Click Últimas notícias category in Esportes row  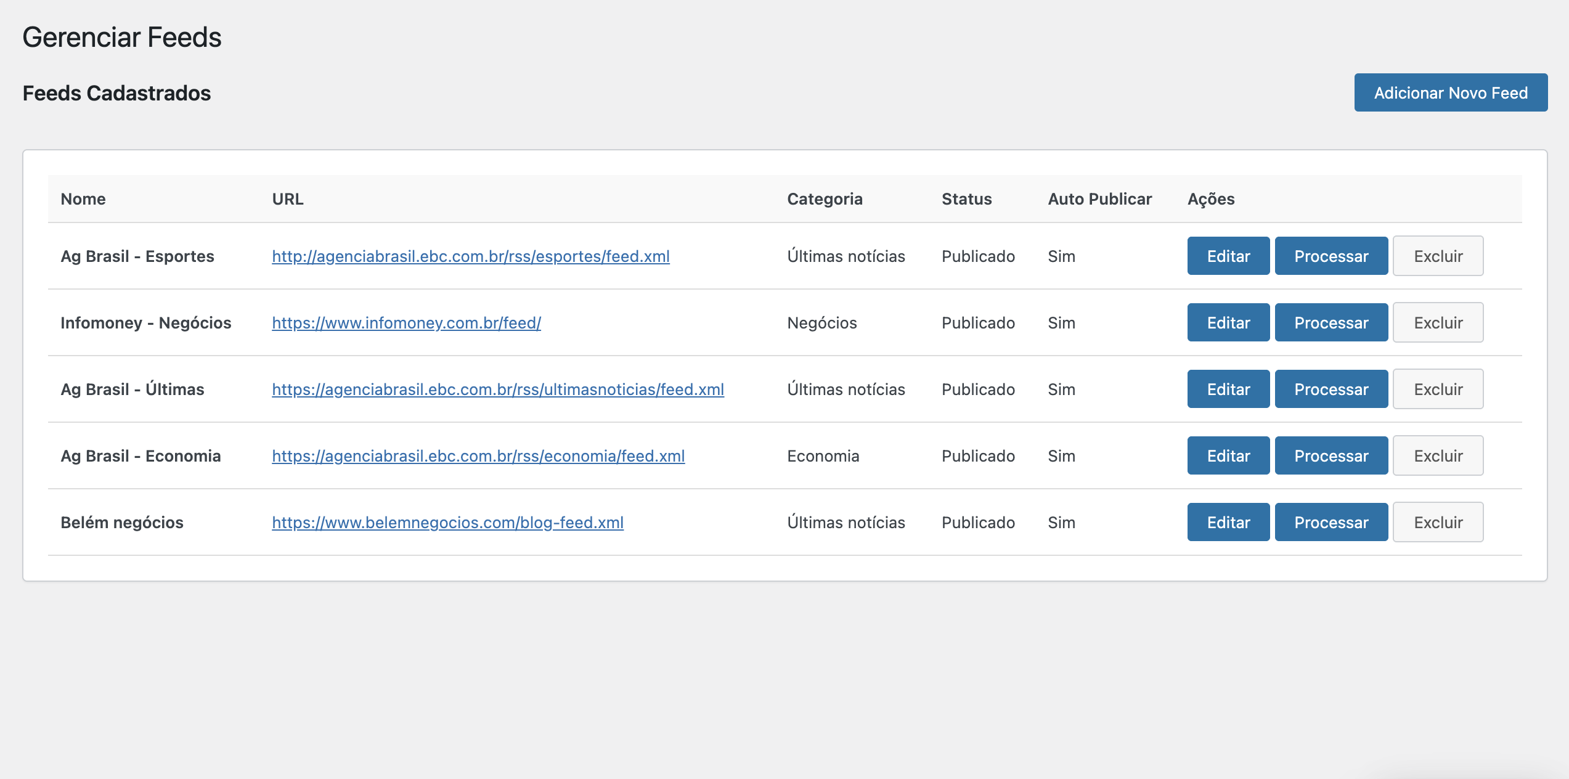(x=846, y=256)
